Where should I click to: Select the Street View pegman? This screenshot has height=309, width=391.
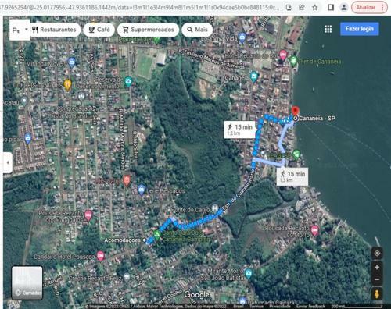coord(377,294)
